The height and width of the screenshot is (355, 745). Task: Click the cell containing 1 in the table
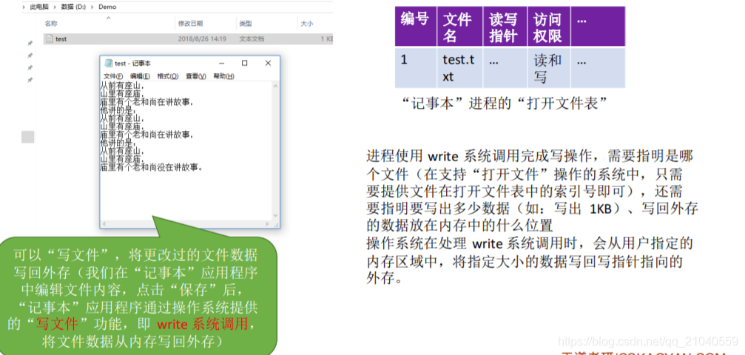click(416, 68)
